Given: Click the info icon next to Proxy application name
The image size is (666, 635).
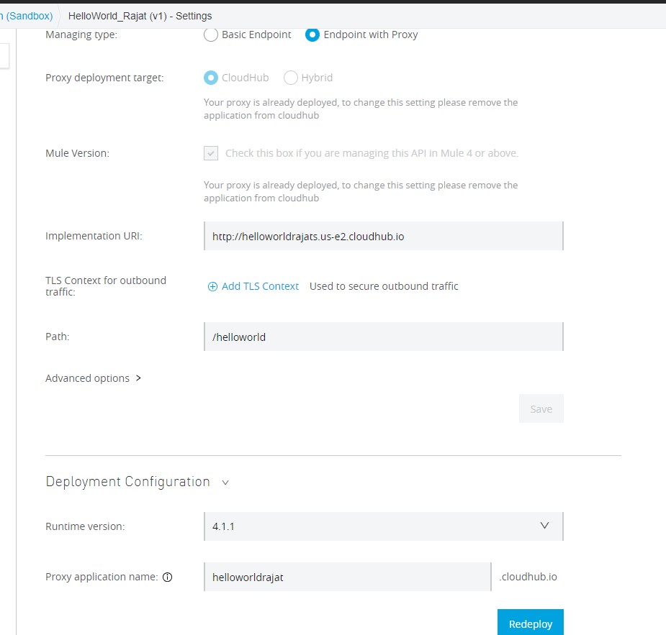Looking at the screenshot, I should 168,577.
